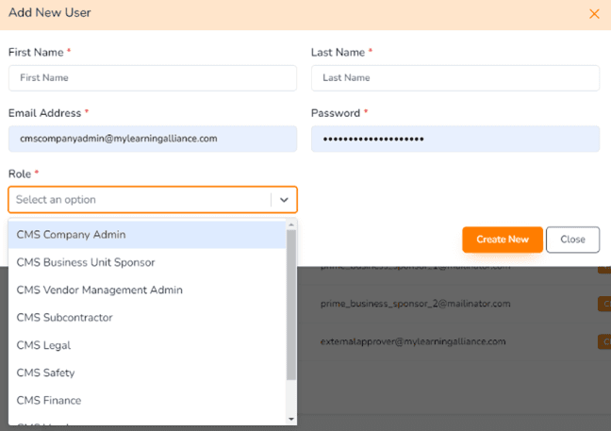Image resolution: width=611 pixels, height=431 pixels.
Task: Click the Email Address input
Action: [152, 139]
